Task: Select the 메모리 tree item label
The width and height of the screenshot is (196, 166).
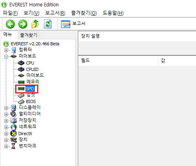Action: pos(33,82)
